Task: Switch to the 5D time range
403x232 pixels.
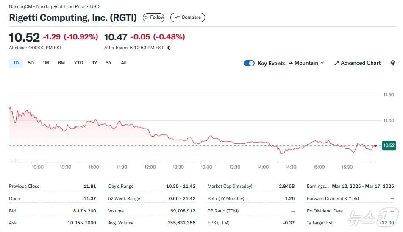Action: [31, 63]
